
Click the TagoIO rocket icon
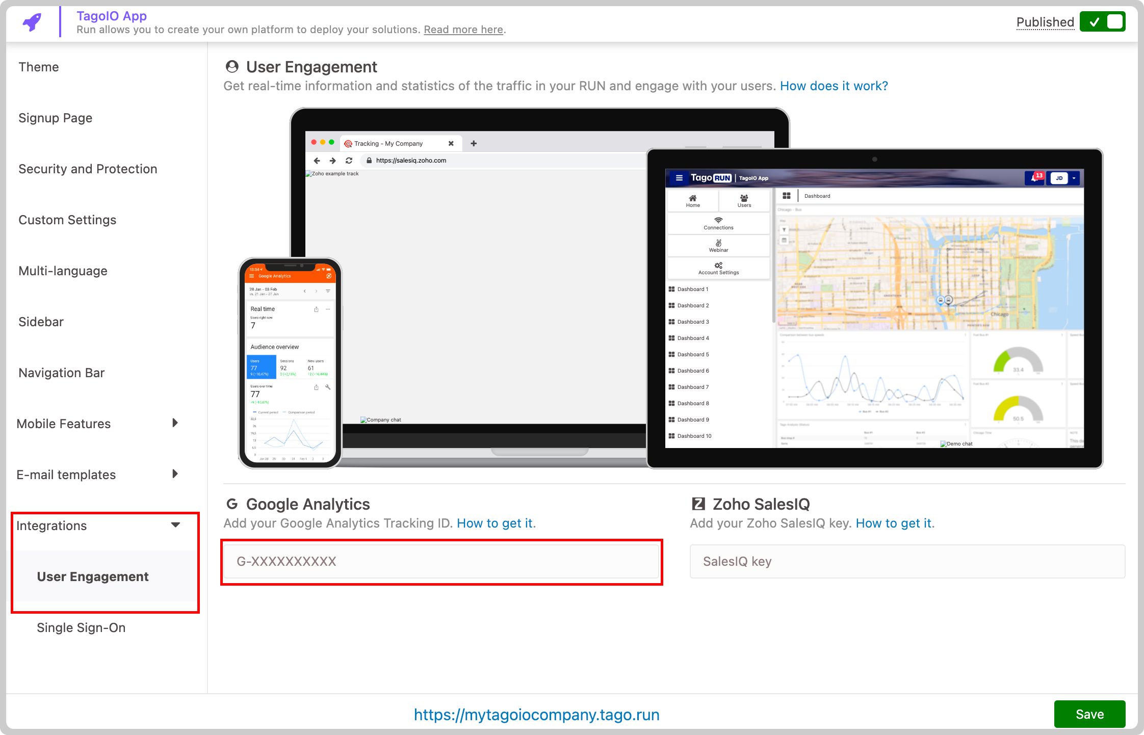tap(32, 22)
